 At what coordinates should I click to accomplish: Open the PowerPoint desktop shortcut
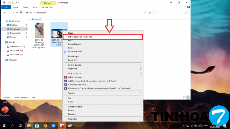5,109
